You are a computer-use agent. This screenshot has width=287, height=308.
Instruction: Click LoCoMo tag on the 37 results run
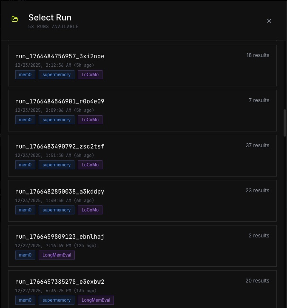click(90, 165)
